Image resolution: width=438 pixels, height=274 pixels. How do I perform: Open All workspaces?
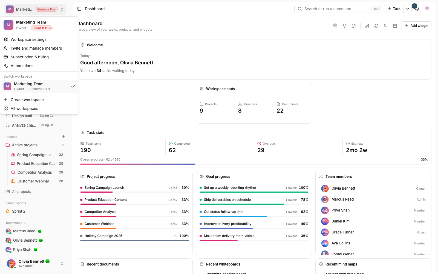pos(39,109)
